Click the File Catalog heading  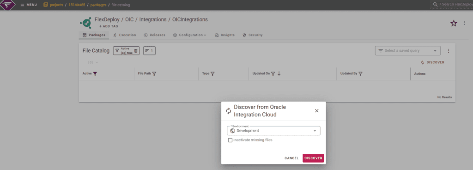(96, 51)
